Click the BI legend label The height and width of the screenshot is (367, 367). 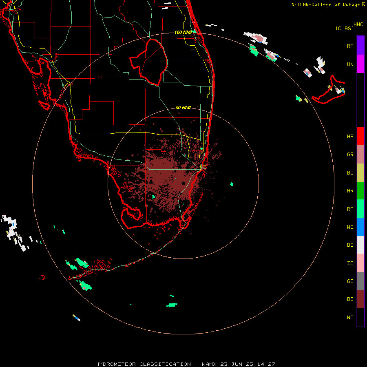click(350, 299)
